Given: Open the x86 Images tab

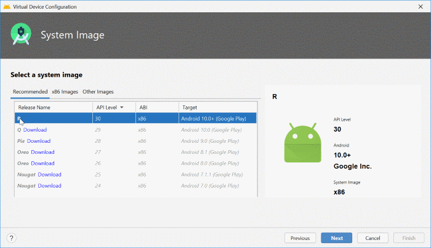Looking at the screenshot, I should tap(65, 92).
